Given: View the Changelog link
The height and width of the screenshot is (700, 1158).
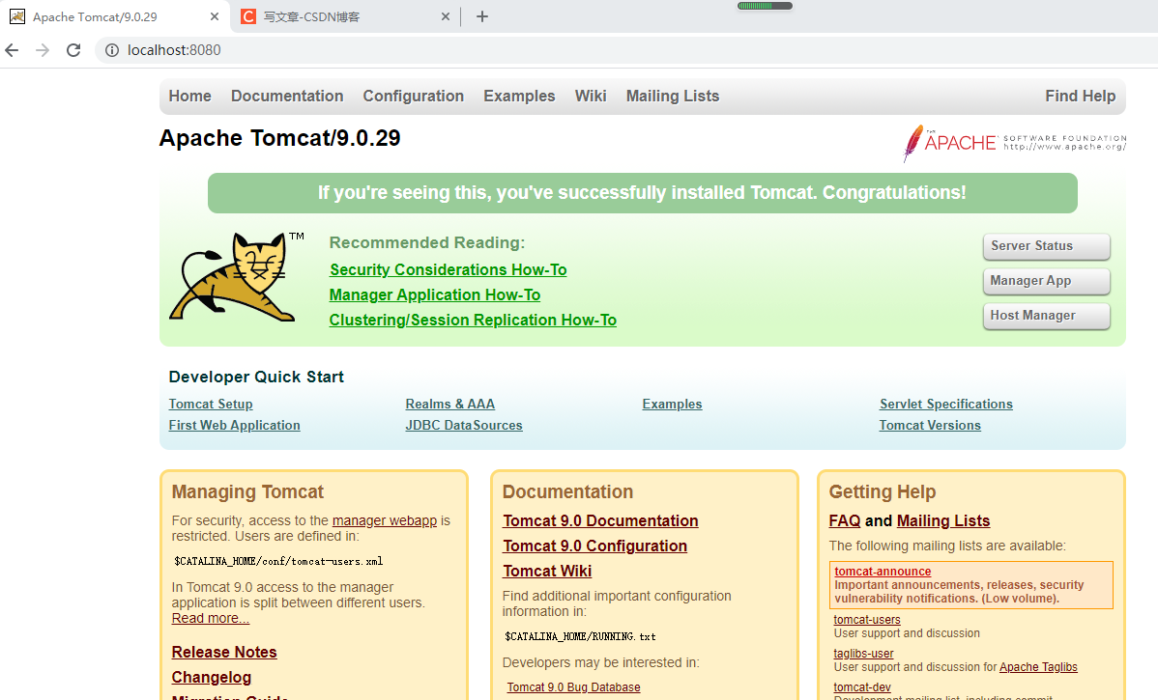Looking at the screenshot, I should [212, 677].
